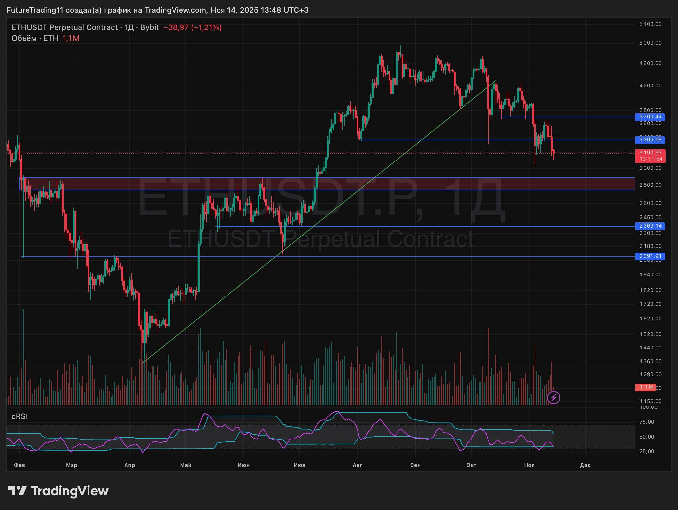Click the 13:11:54 candle countdown timer

click(x=651, y=159)
